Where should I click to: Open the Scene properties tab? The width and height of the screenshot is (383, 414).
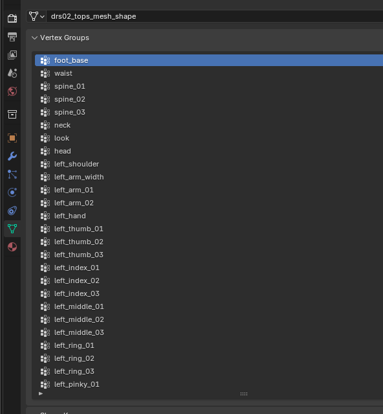pos(12,73)
